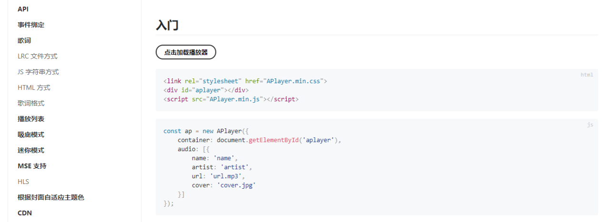Open the HLS sub-item
The width and height of the screenshot is (610, 222).
[x=23, y=182]
